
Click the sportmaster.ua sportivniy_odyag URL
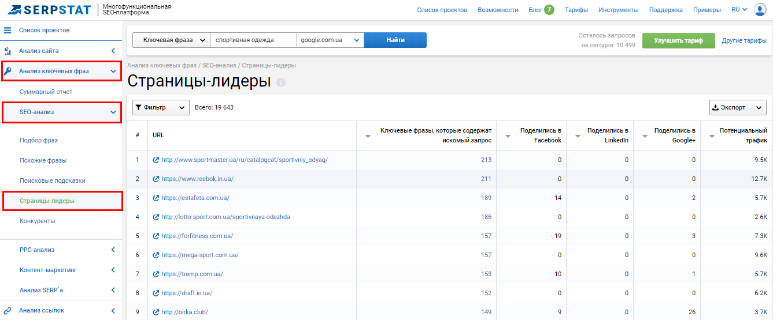tap(245, 160)
